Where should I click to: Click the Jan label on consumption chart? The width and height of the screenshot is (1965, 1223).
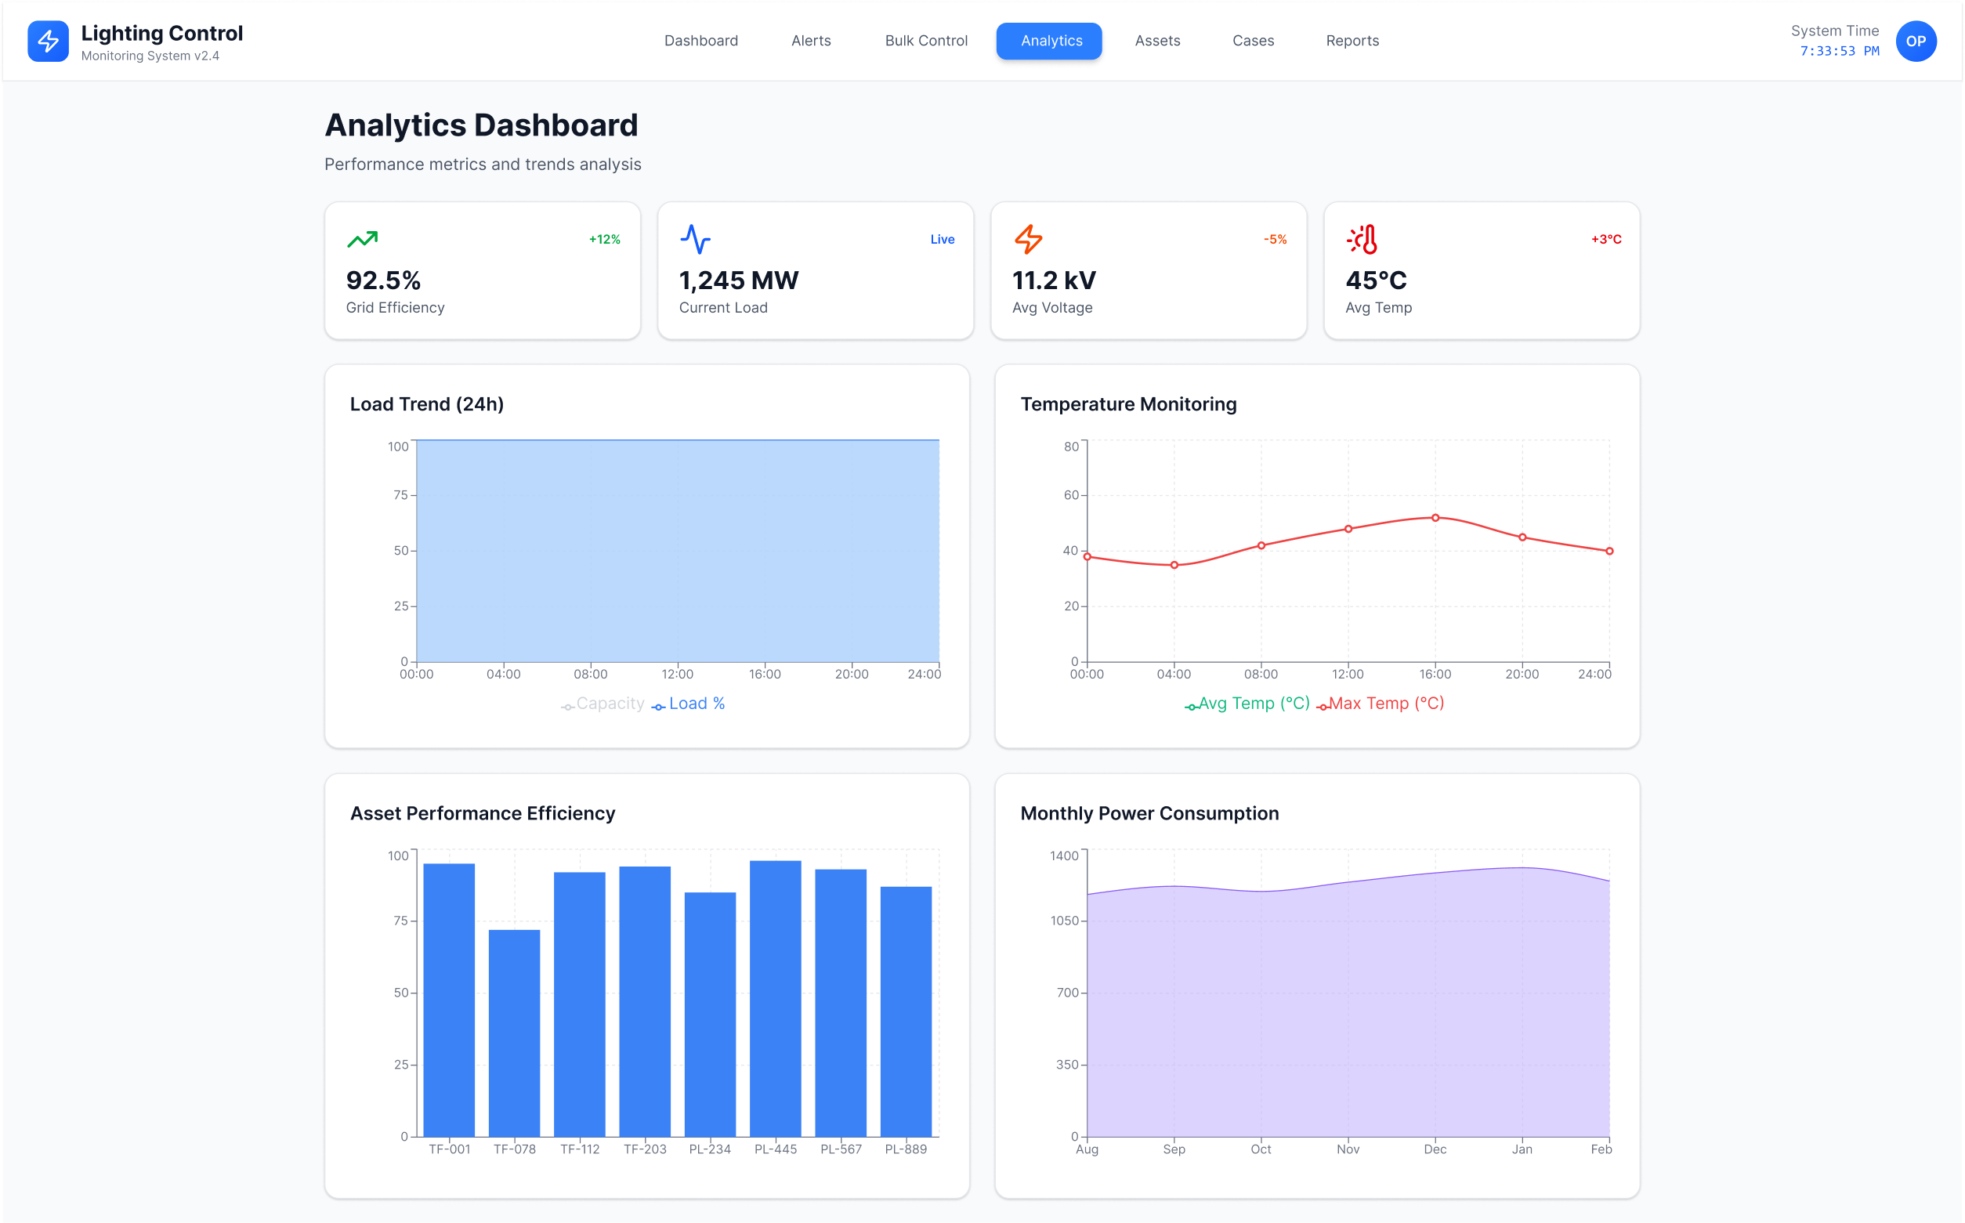(1522, 1149)
